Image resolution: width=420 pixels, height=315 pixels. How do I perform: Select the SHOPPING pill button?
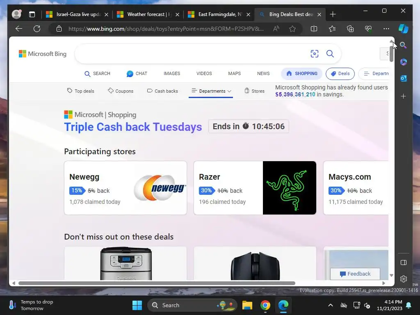301,74
